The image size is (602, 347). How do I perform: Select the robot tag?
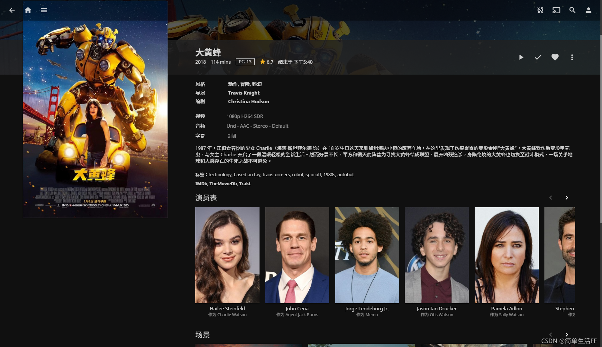(x=297, y=174)
